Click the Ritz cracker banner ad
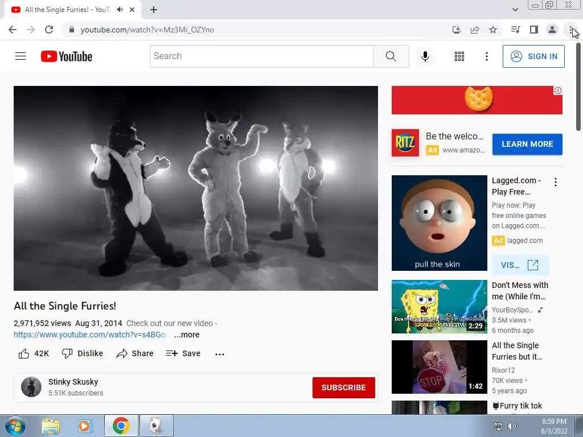This screenshot has height=437, width=583. 477,100
